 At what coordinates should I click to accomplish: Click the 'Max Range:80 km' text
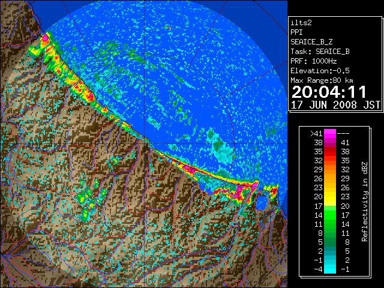coord(322,80)
